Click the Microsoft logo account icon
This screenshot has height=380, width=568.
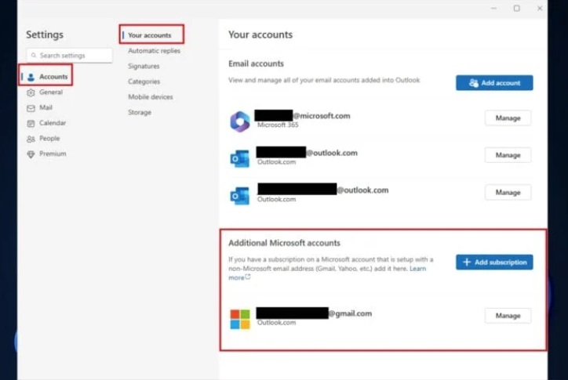point(240,319)
